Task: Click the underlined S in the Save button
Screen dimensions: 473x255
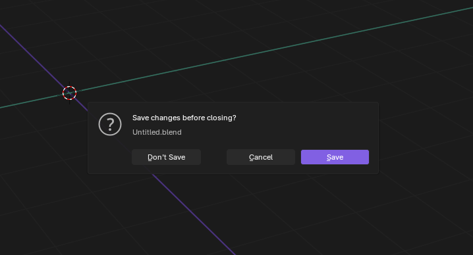Action: coord(329,157)
